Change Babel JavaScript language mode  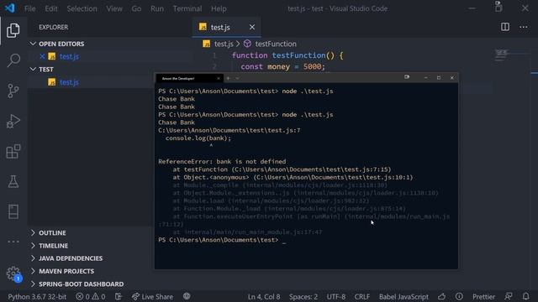tap(403, 296)
